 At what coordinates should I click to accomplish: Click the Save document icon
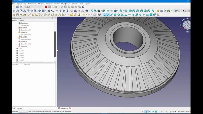21,7
